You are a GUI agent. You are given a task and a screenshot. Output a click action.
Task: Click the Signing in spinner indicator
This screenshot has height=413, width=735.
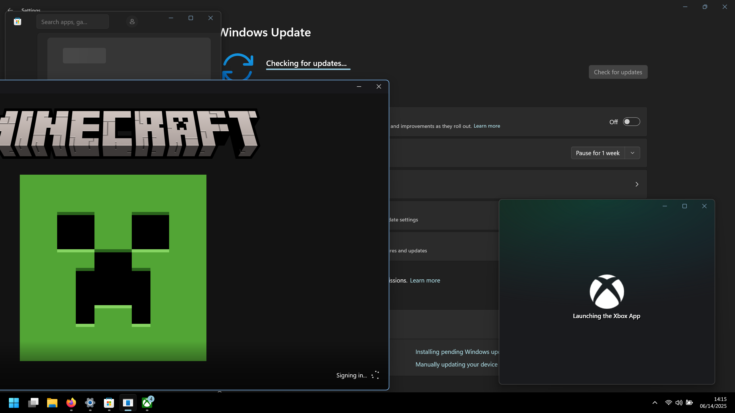pos(375,375)
